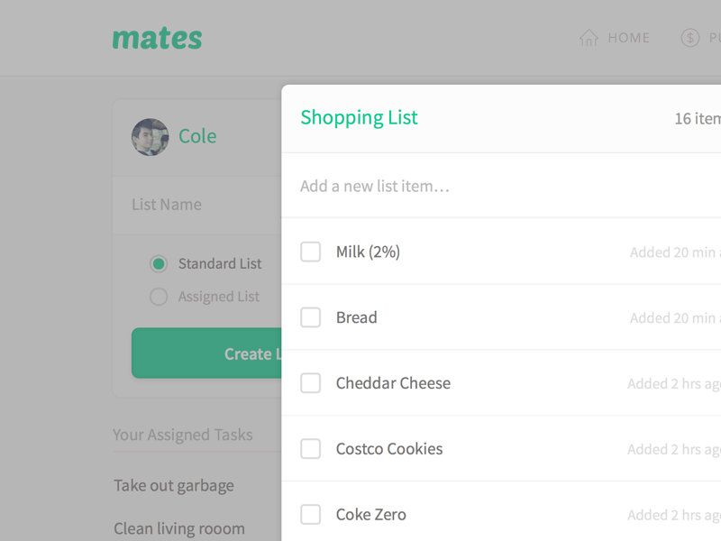Check off Bread from the shopping list
This screenshot has height=541, width=721.
pos(310,316)
